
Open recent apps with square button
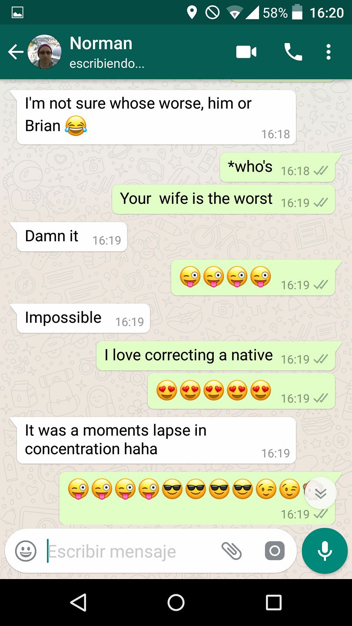click(x=274, y=603)
